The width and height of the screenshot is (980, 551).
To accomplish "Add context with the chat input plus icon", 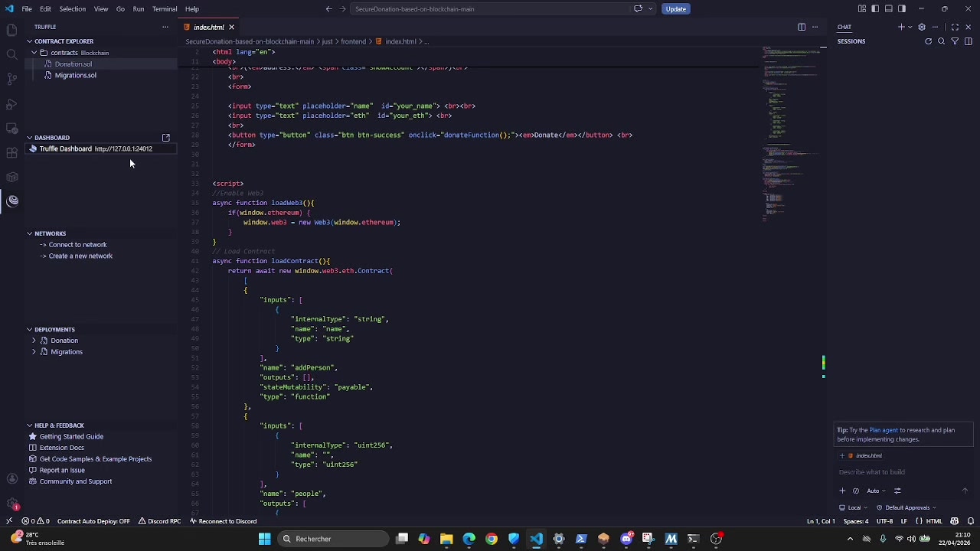I will point(842,491).
